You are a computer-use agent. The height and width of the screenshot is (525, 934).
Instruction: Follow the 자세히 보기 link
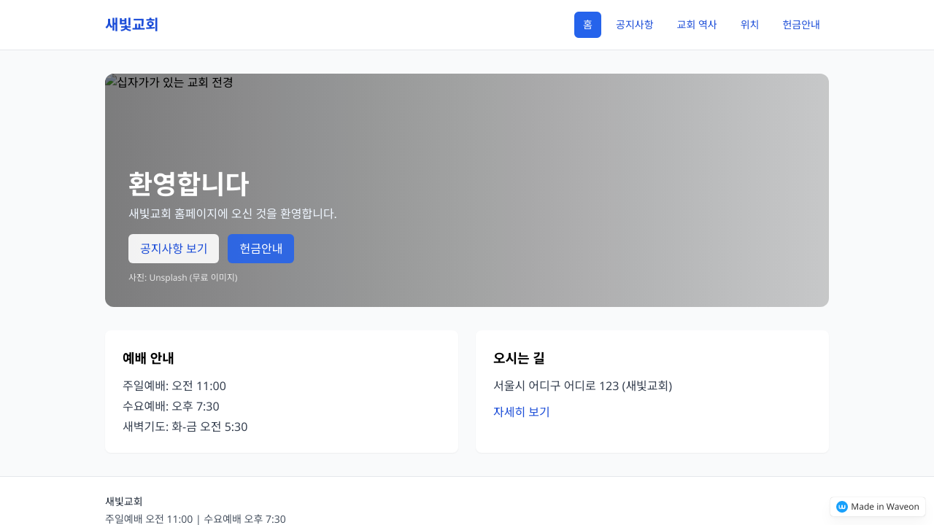coord(521,412)
